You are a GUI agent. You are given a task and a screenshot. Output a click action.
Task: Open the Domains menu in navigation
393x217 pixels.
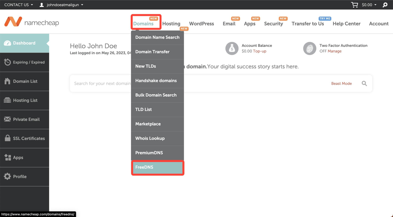(143, 23)
